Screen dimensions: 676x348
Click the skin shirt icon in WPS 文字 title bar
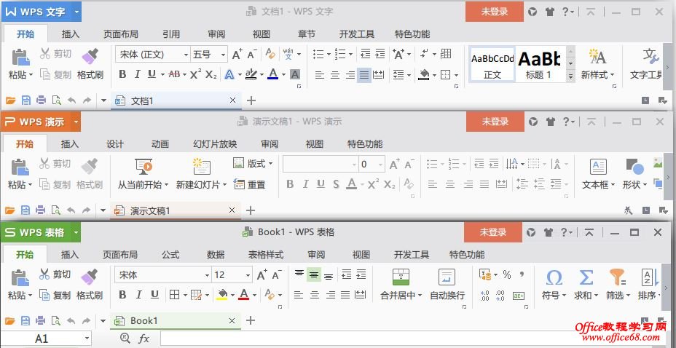pyautogui.click(x=550, y=12)
